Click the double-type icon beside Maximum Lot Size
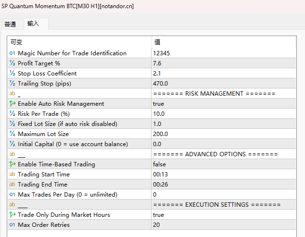Screen dimensions: 305x237 [x=12, y=134]
